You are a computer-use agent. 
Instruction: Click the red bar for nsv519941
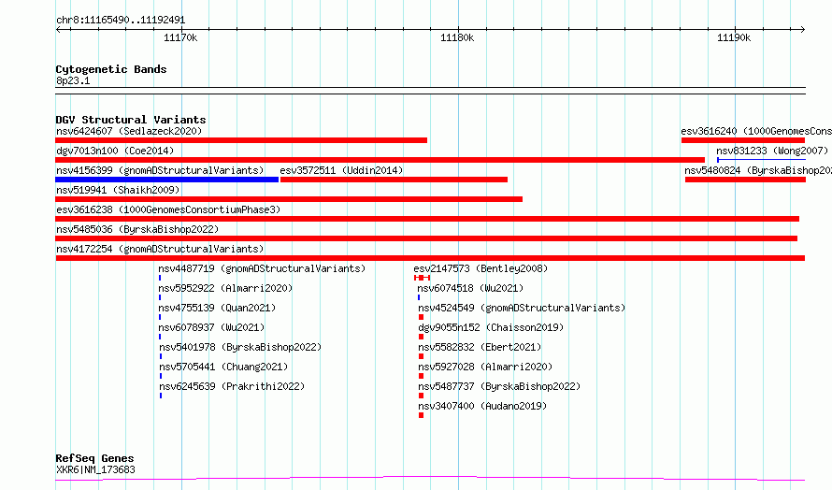coord(289,199)
